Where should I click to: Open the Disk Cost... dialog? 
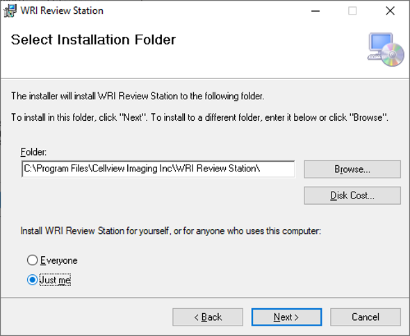[352, 196]
